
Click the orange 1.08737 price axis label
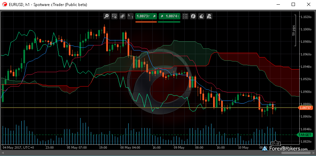[305, 108]
